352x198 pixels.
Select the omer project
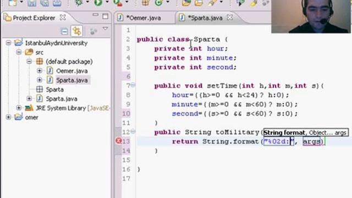[x=32, y=118]
